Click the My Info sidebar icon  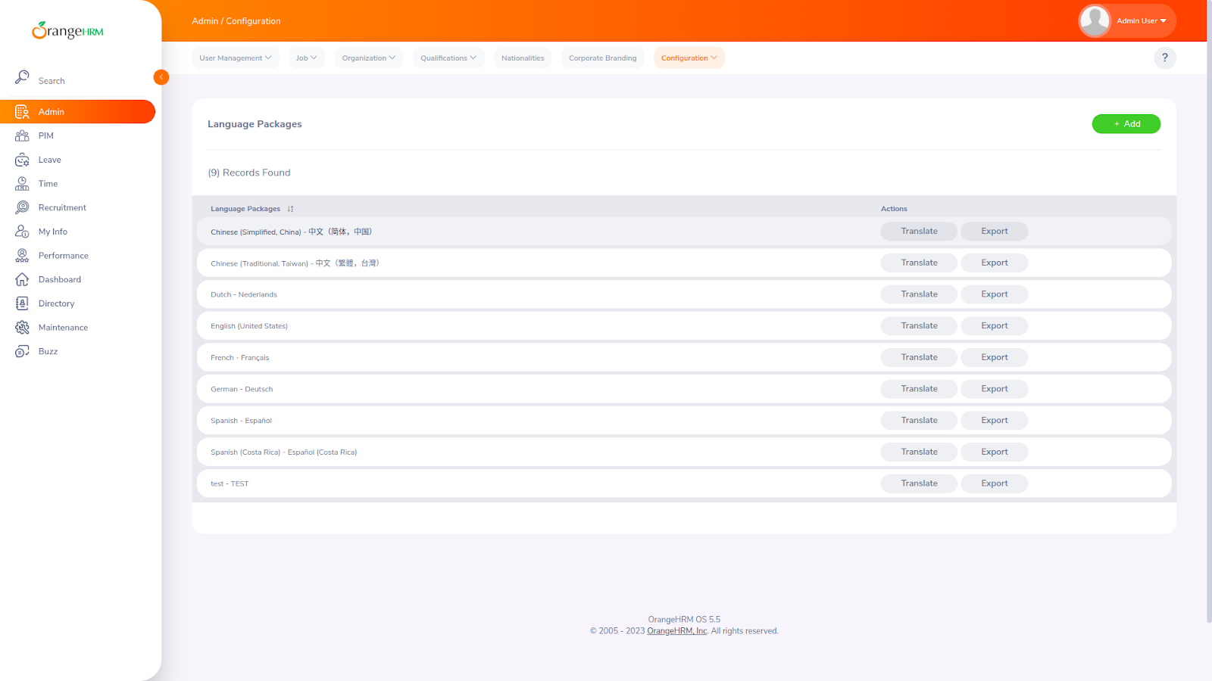point(22,232)
